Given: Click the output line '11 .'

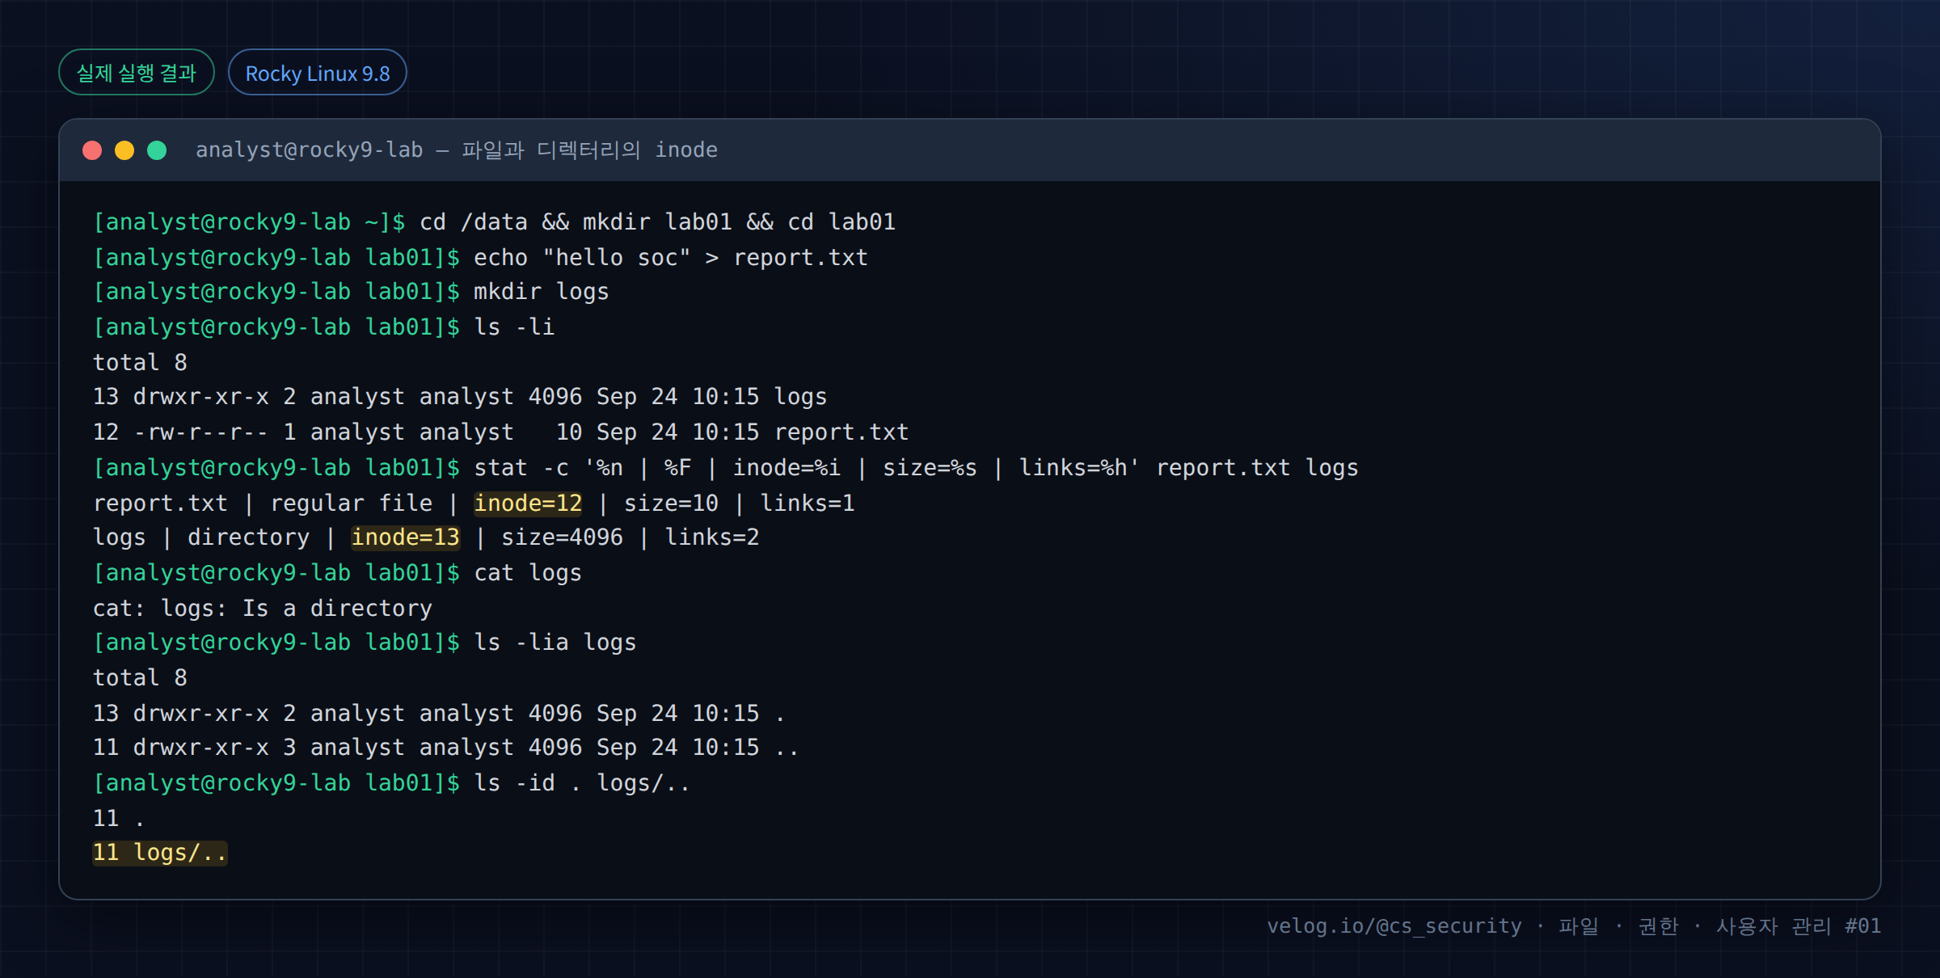Looking at the screenshot, I should [x=119, y=819].
